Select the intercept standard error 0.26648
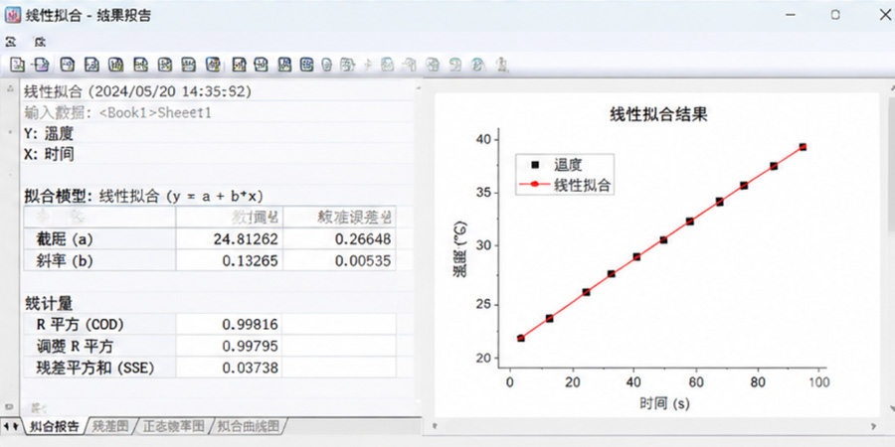Image resolution: width=895 pixels, height=447 pixels. click(363, 238)
